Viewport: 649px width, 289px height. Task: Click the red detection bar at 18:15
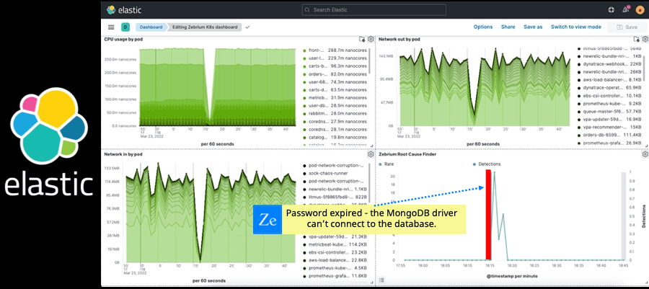[x=488, y=215]
